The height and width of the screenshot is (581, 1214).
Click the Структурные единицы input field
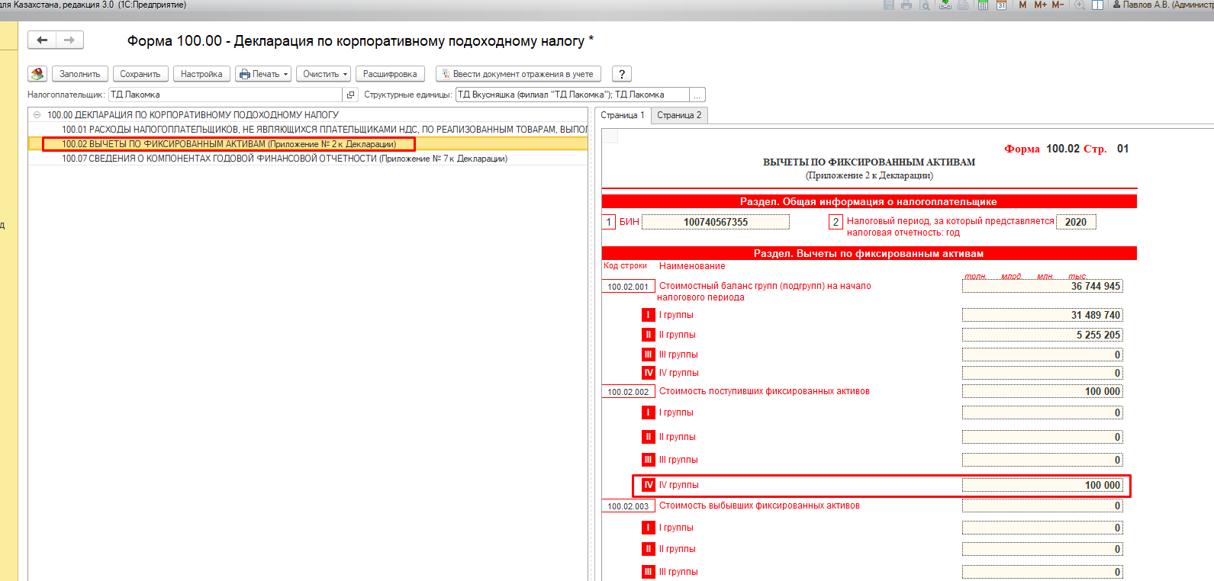pos(572,95)
